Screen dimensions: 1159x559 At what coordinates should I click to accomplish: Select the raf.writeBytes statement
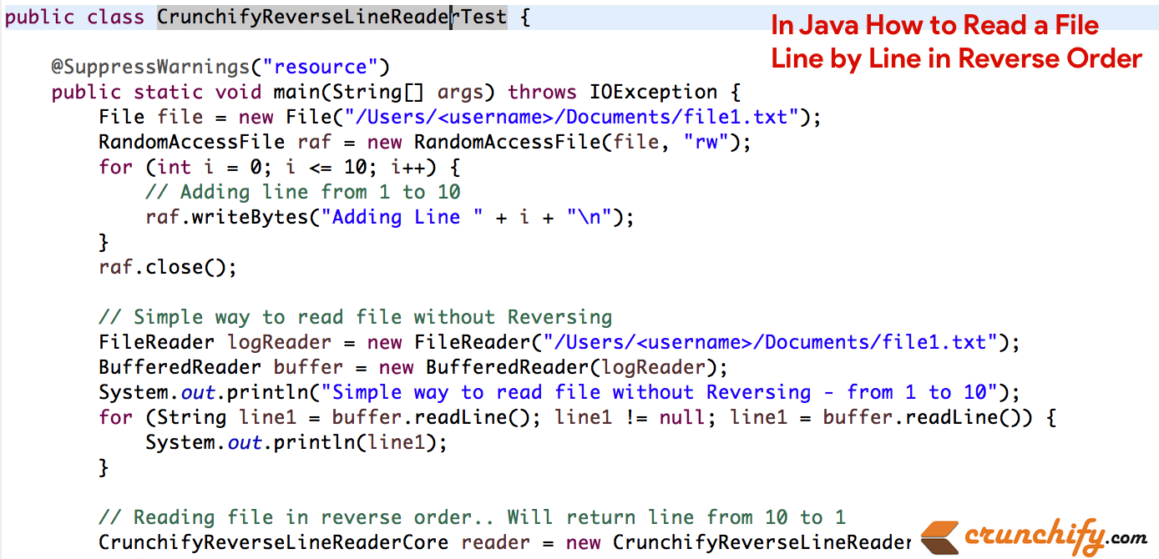389,217
